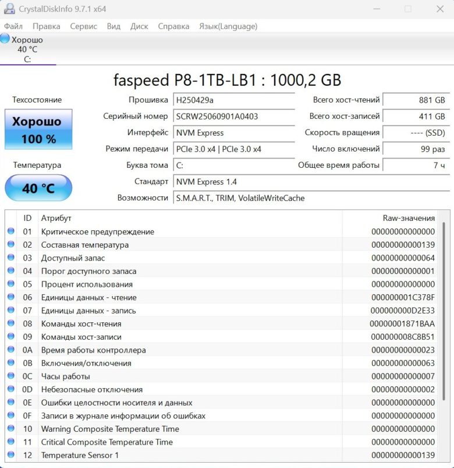
Task: Click the power-on count value 99 раз
Action: click(416, 149)
